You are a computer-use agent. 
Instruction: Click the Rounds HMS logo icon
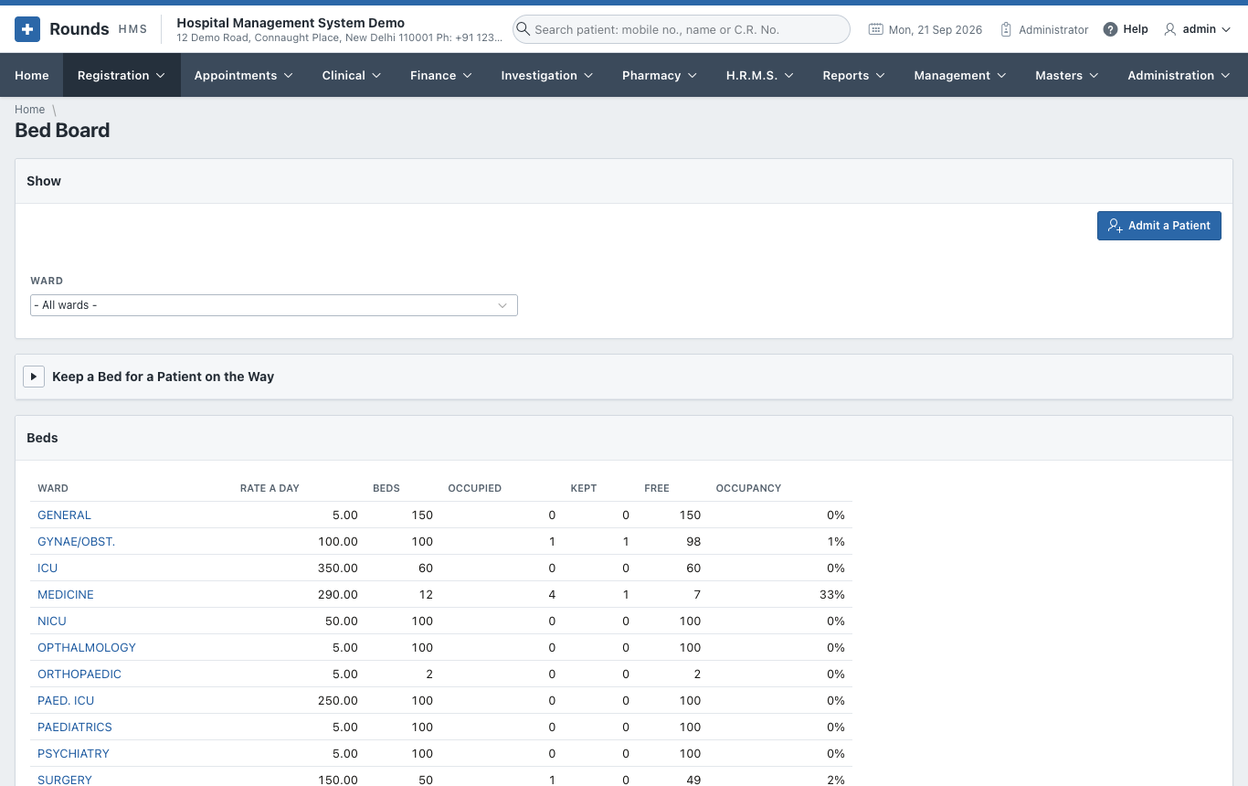pyautogui.click(x=27, y=29)
